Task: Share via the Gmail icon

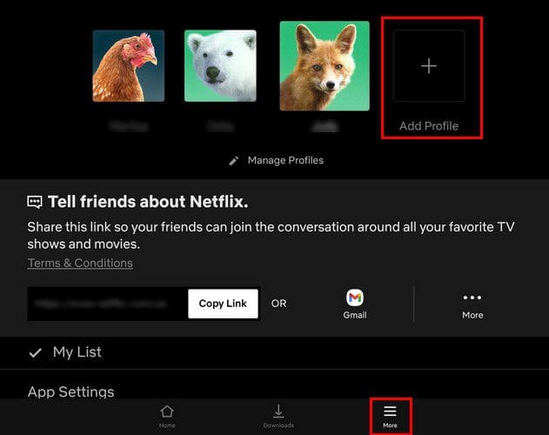Action: coord(355,298)
